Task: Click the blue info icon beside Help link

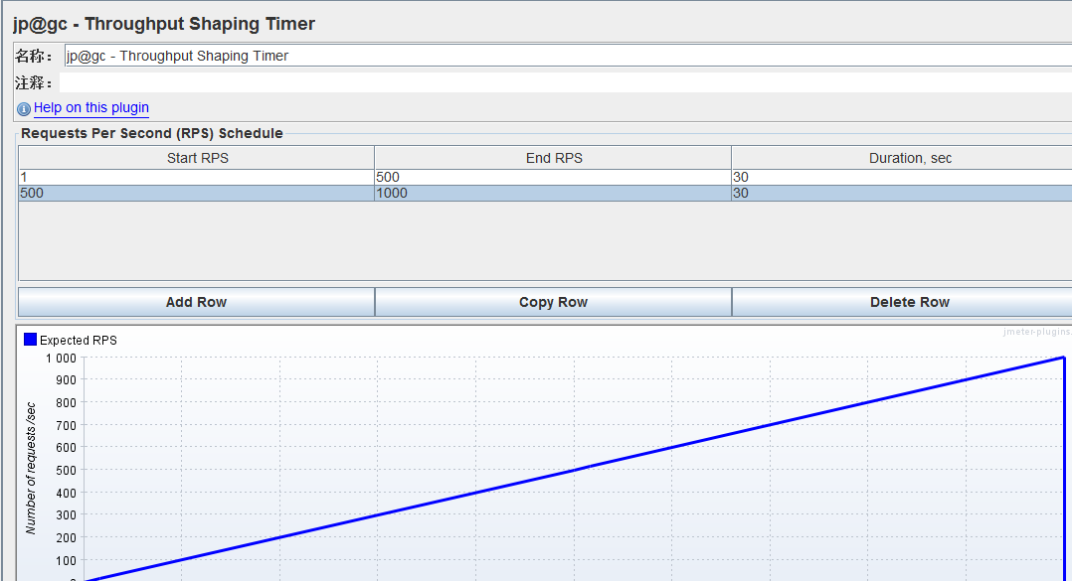Action: (24, 108)
